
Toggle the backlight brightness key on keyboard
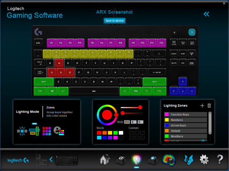(x=192, y=32)
